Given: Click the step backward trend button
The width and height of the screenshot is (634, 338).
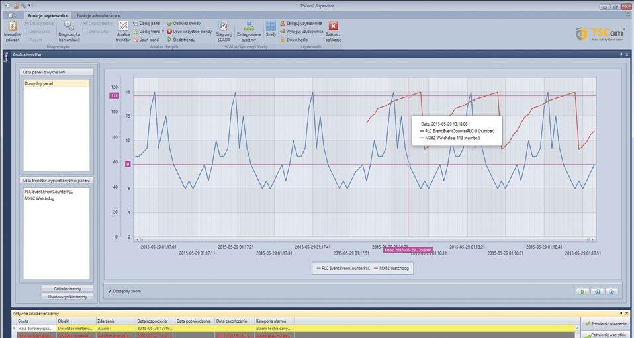Looking at the screenshot, I should coord(597,291).
